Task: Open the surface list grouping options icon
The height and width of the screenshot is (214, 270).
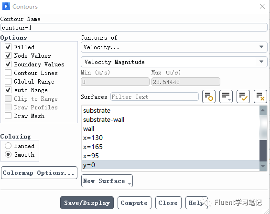Action: click(226, 96)
